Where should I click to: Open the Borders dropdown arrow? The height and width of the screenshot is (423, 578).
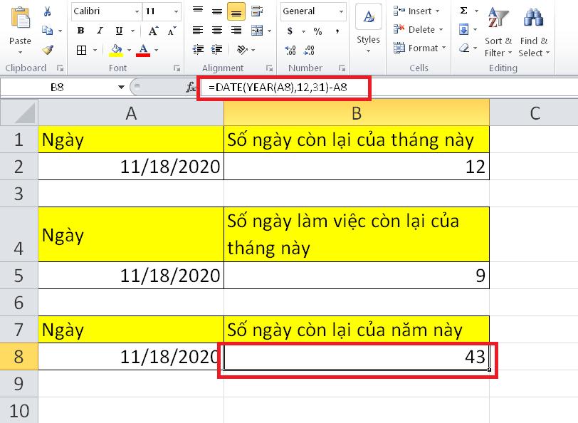(95, 49)
